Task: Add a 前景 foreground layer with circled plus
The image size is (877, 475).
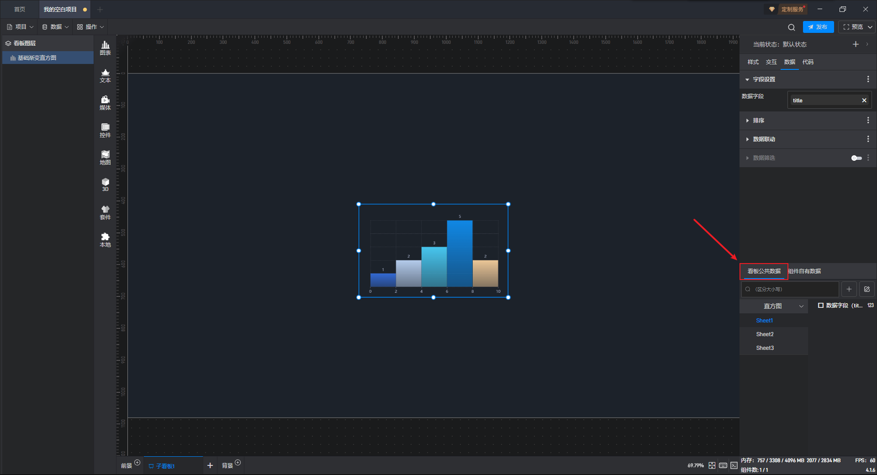Action: pos(137,463)
